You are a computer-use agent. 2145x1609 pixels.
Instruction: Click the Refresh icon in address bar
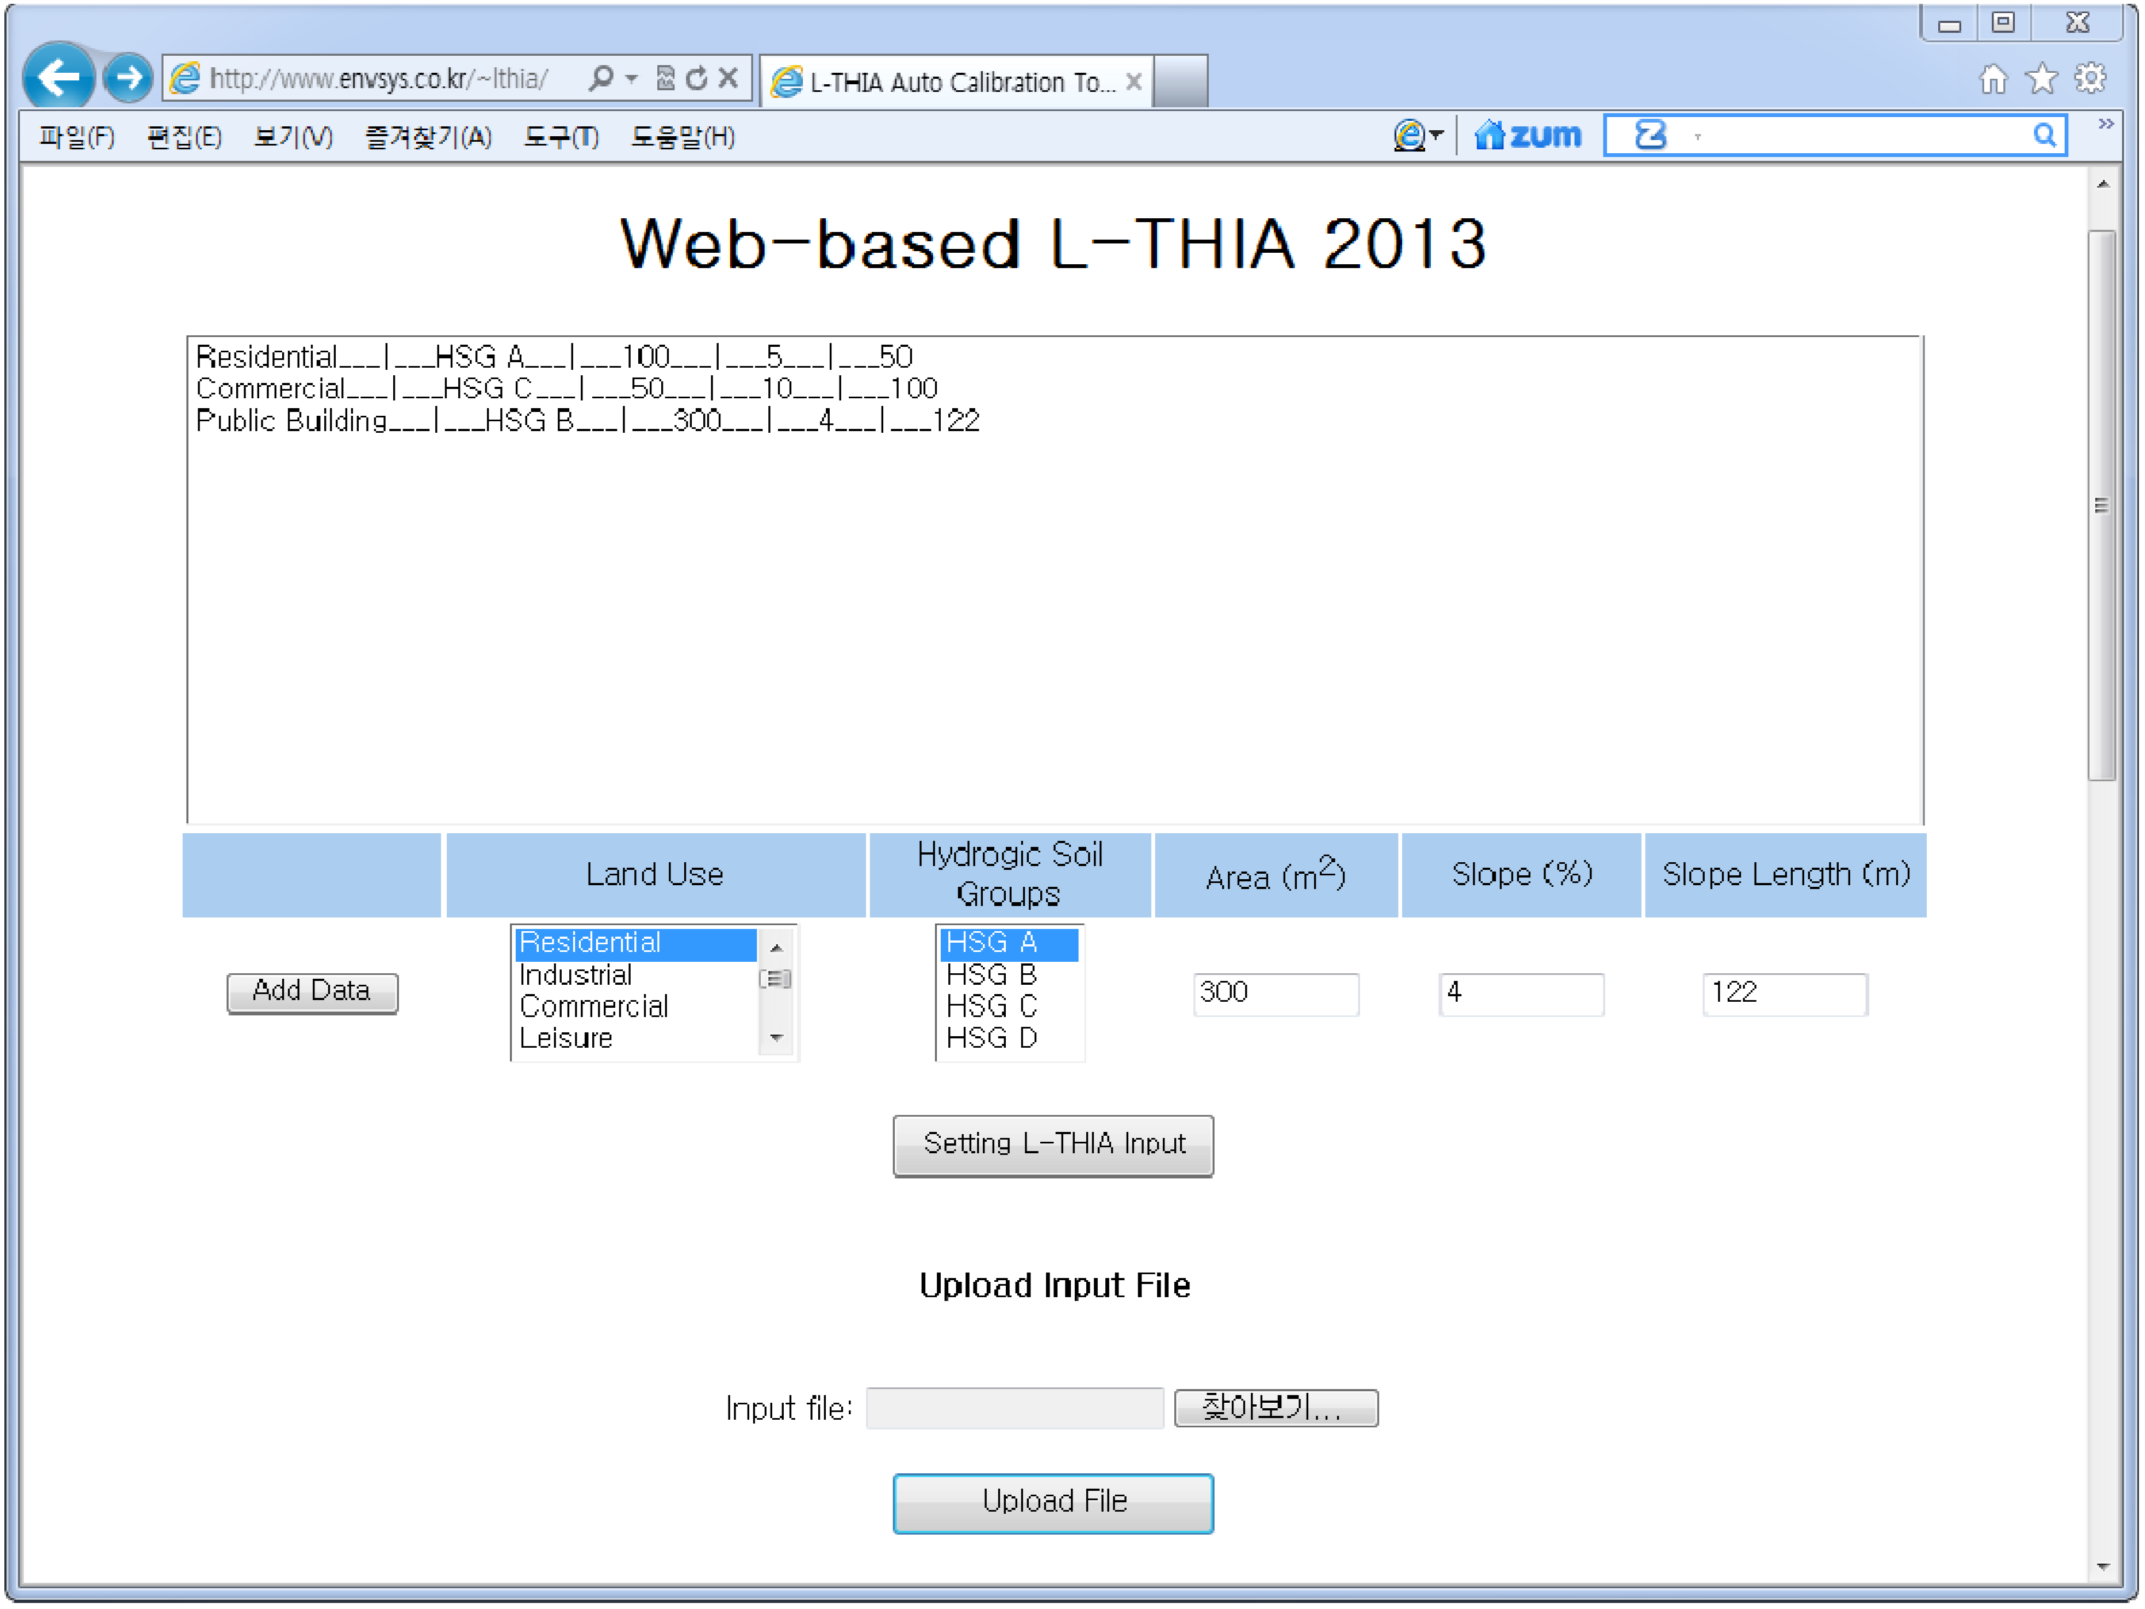pos(696,79)
